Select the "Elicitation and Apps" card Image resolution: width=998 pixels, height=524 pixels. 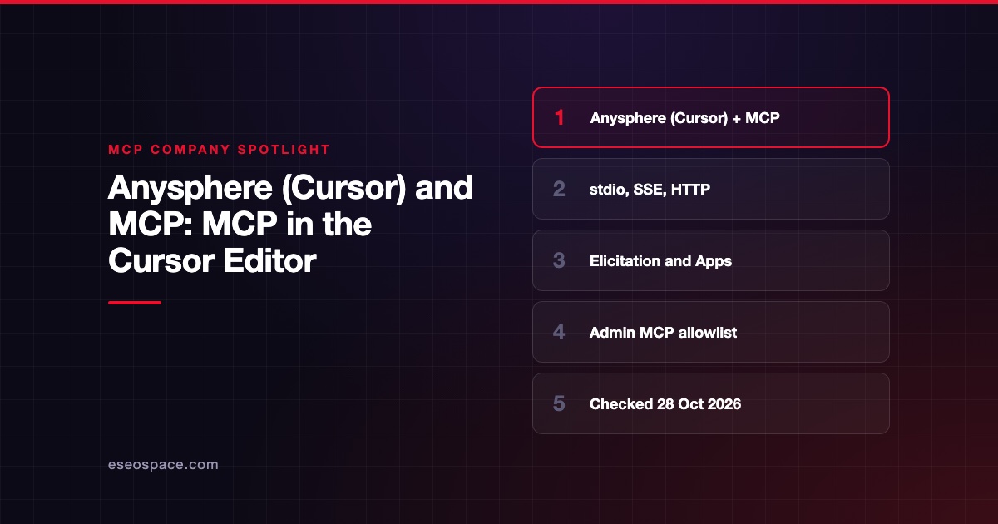pos(711,260)
